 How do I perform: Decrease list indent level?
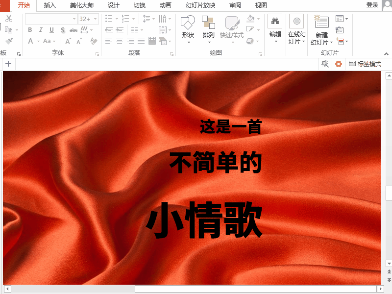[x=109, y=30]
